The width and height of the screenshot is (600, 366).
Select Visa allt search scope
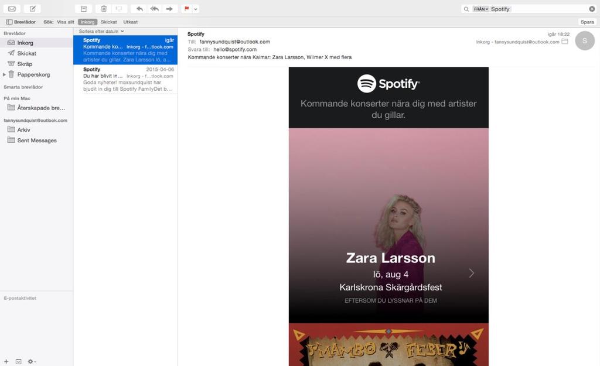point(66,22)
